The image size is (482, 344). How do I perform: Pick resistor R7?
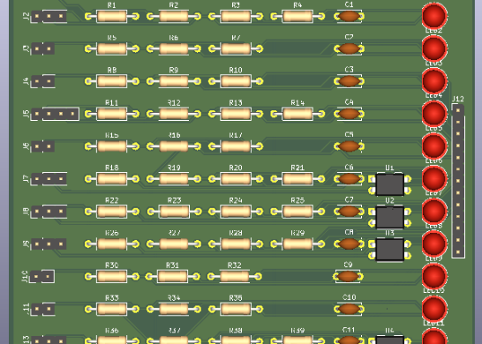(x=236, y=49)
